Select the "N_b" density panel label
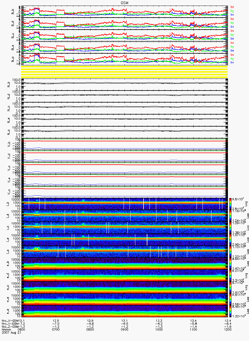 click(x=9, y=85)
